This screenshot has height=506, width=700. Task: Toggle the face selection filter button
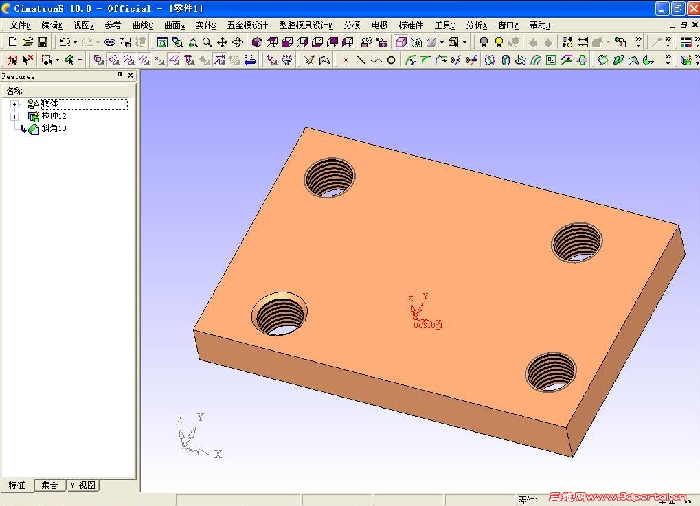point(114,60)
